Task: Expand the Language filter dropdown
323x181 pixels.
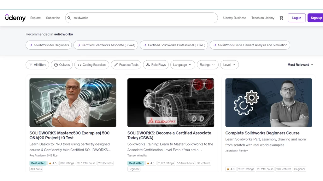Action: [x=183, y=65]
